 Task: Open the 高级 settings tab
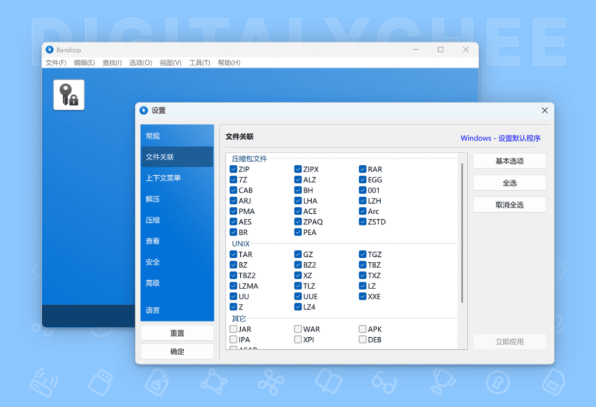coord(177,283)
